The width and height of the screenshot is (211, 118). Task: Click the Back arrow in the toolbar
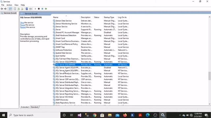(x=2, y=9)
